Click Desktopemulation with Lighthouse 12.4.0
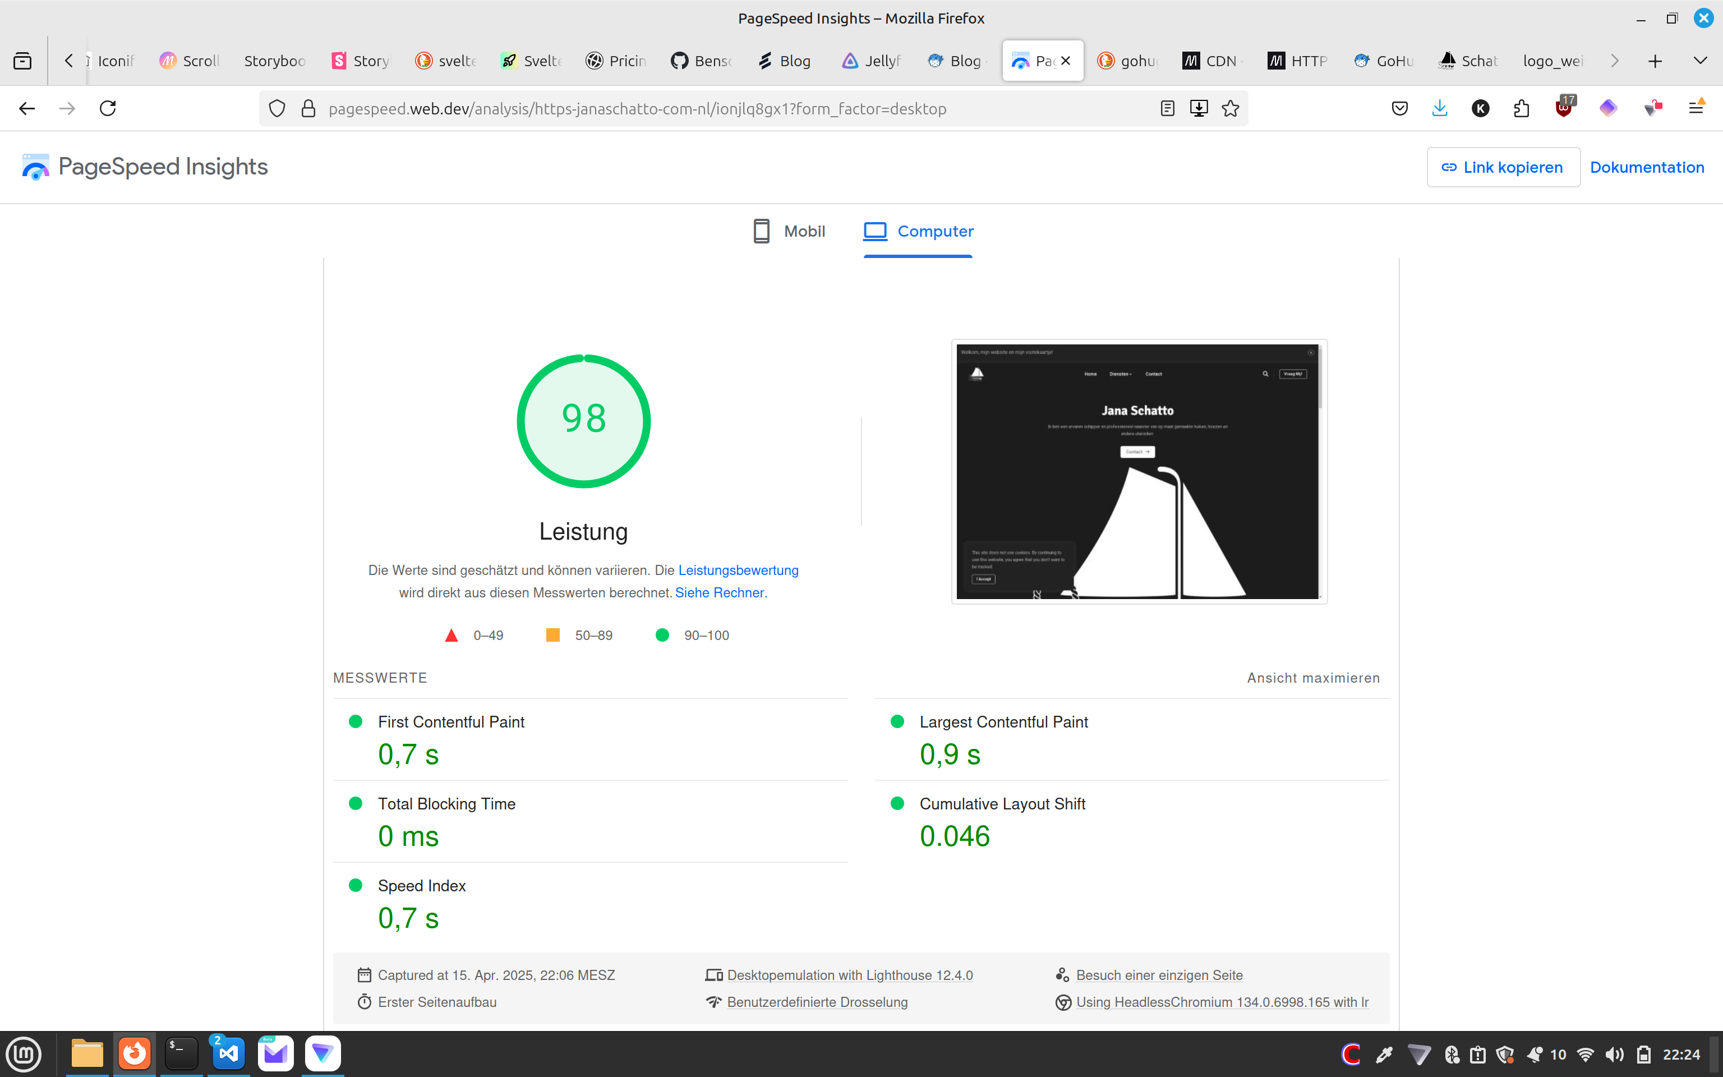Image resolution: width=1723 pixels, height=1077 pixels. click(x=849, y=975)
